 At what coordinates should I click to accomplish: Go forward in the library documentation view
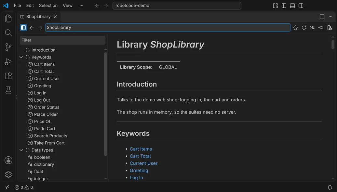tap(40, 28)
